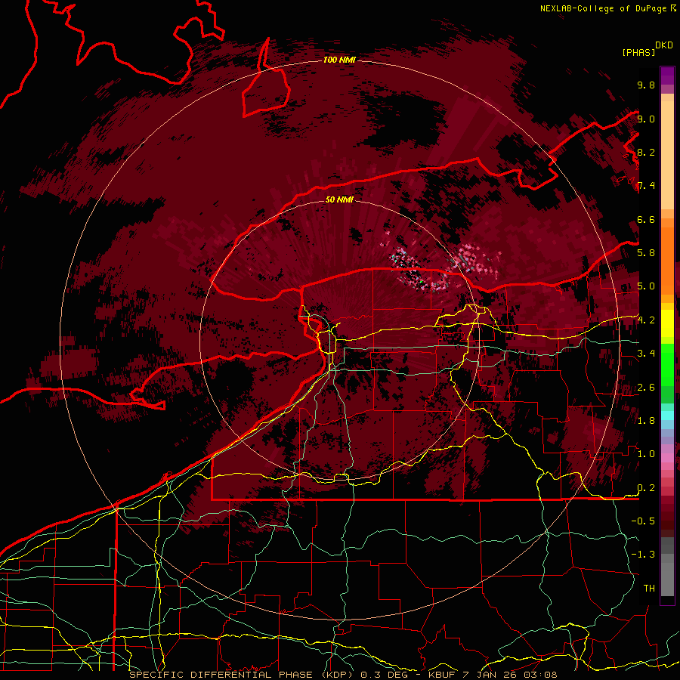Pick the bright yellow color bar segment

pos(667,323)
